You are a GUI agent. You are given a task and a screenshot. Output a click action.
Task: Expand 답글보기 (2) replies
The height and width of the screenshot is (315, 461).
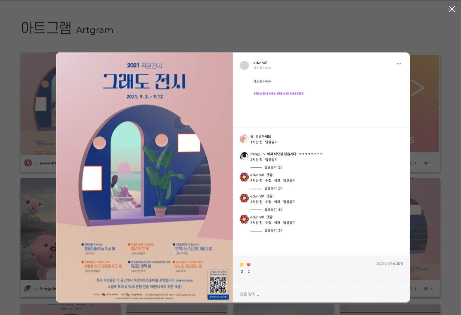(x=273, y=167)
